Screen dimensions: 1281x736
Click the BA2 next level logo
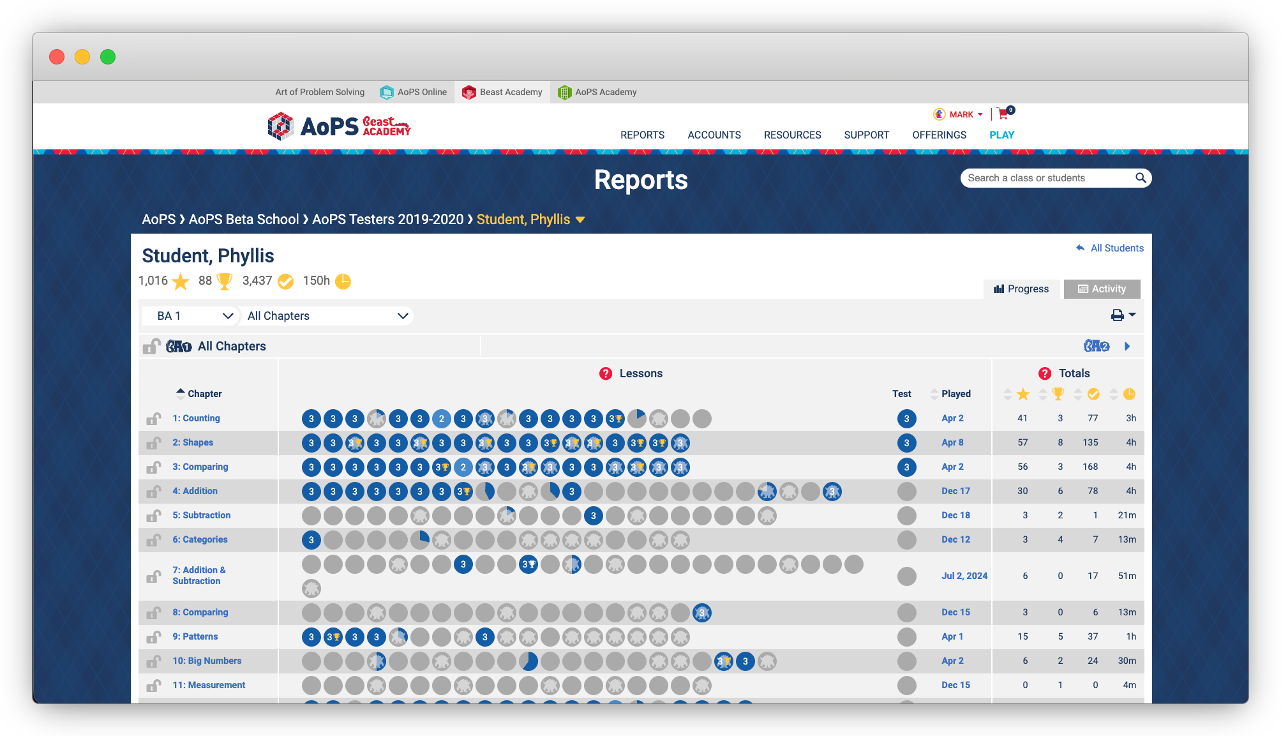(x=1097, y=346)
